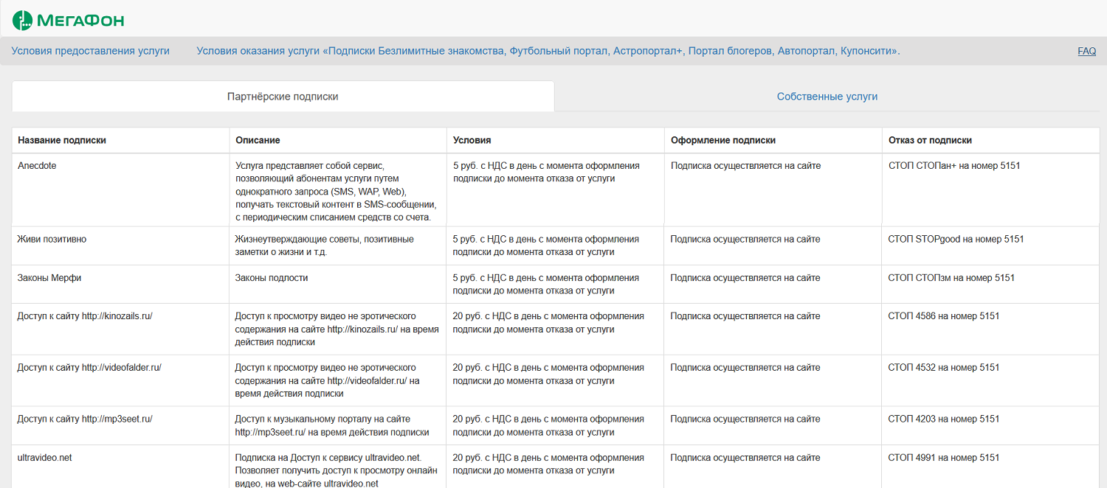Click the Законы Мерфи subscription entry

tap(49, 278)
